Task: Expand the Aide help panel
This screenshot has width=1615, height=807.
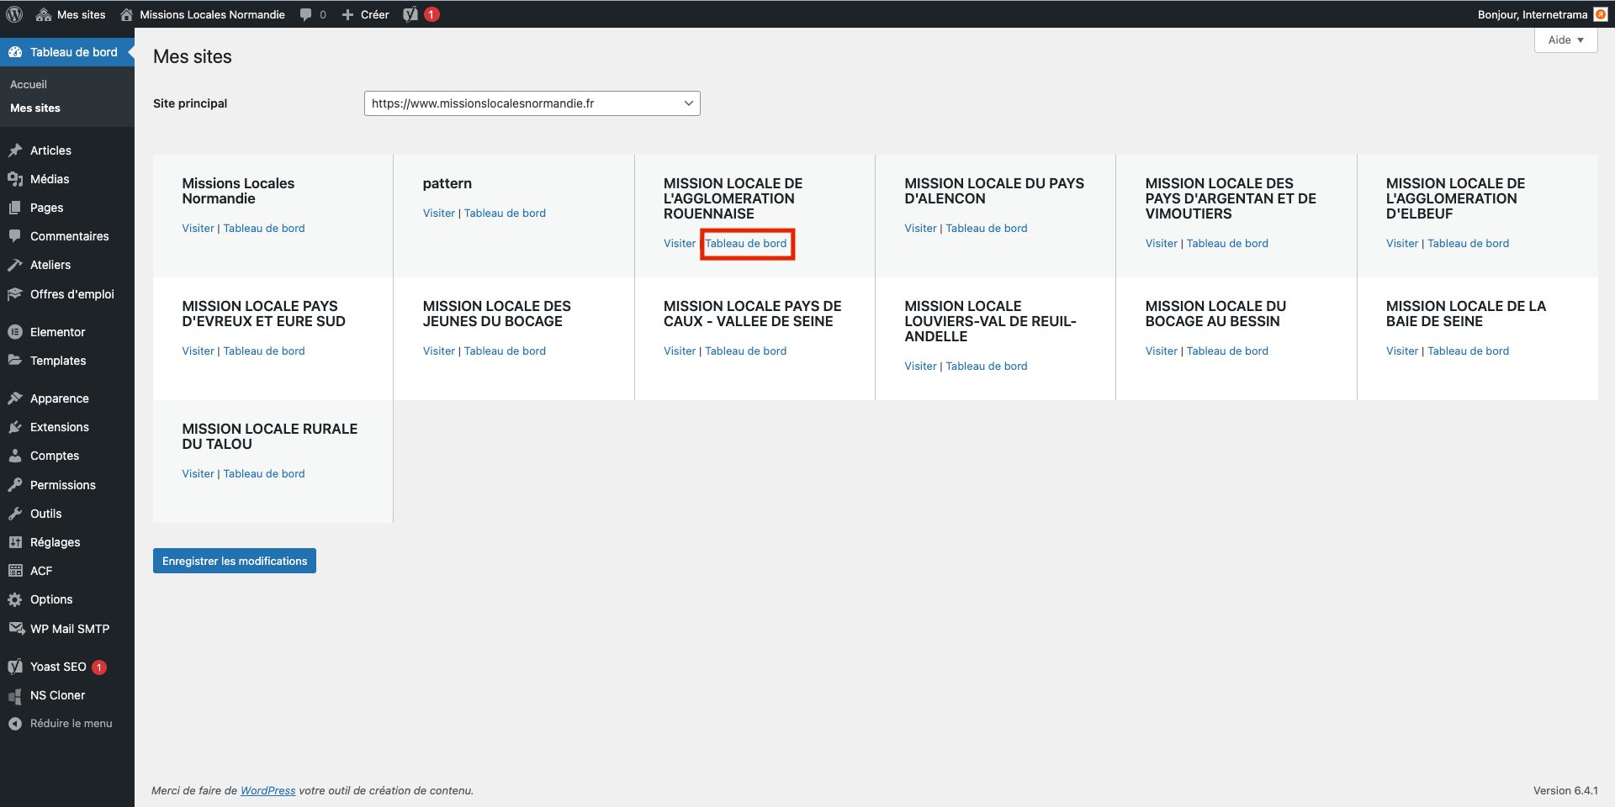Action: [x=1565, y=40]
